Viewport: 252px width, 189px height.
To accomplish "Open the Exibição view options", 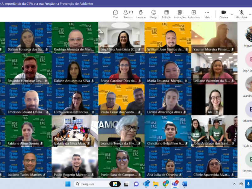I will 166,14.
